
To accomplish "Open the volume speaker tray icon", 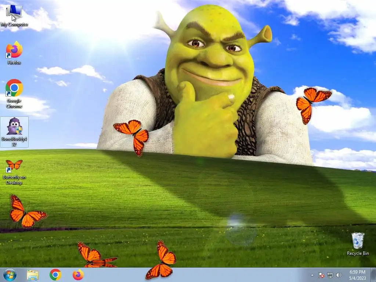I will pos(339,275).
